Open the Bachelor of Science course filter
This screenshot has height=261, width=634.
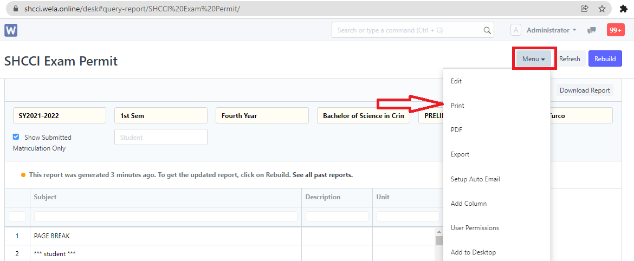(363, 115)
